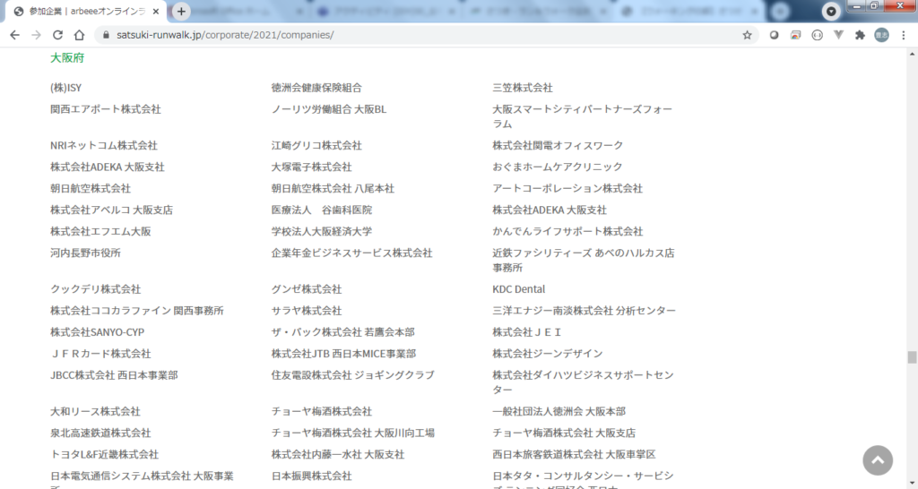Click 日本振興株式会社

click(311, 476)
